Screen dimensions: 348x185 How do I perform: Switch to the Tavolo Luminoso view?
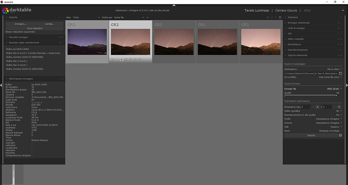click(x=257, y=11)
